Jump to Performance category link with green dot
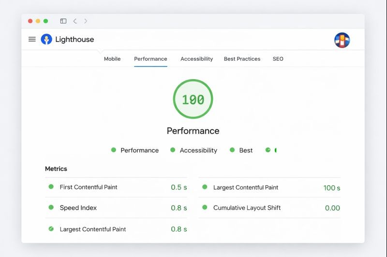Viewport: 387px width, 257px height. coord(135,150)
